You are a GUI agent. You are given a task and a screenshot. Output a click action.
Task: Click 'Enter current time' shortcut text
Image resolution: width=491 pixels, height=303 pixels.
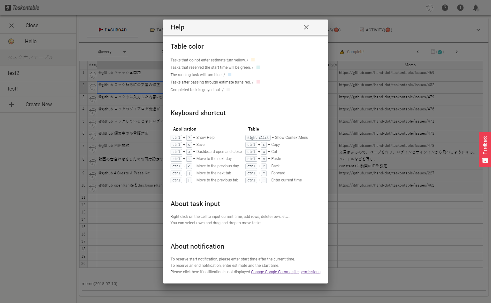(287, 180)
